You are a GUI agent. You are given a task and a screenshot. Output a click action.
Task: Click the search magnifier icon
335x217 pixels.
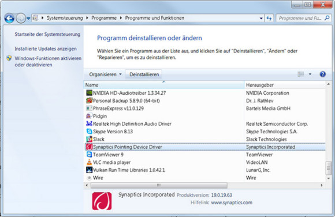tap(327, 18)
